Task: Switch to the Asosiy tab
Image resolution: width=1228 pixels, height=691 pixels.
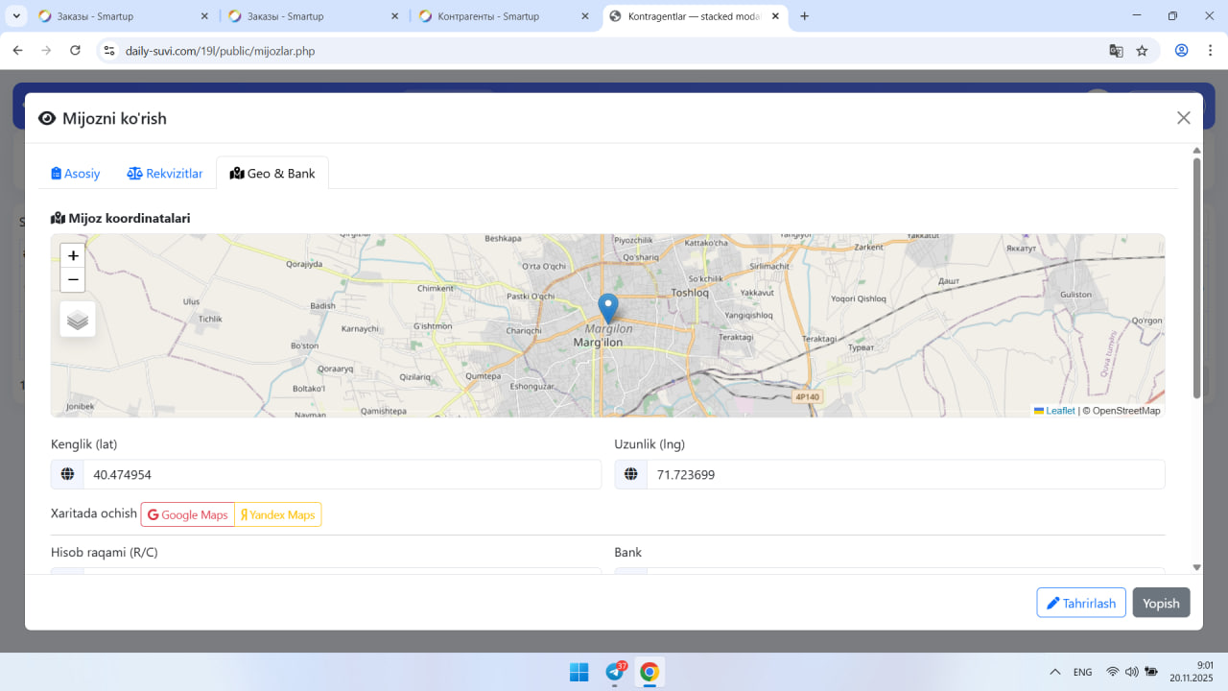Action: tap(76, 174)
